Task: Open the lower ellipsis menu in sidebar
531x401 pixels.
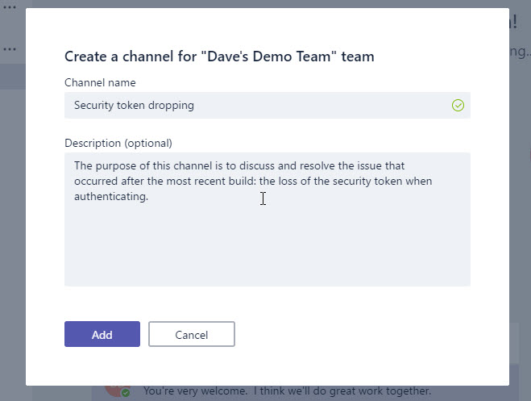Action: click(x=10, y=49)
